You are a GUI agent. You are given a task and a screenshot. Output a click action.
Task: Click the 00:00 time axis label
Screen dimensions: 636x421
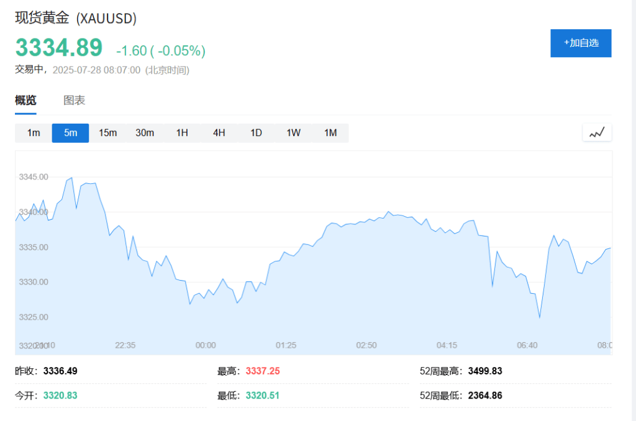tap(206, 345)
